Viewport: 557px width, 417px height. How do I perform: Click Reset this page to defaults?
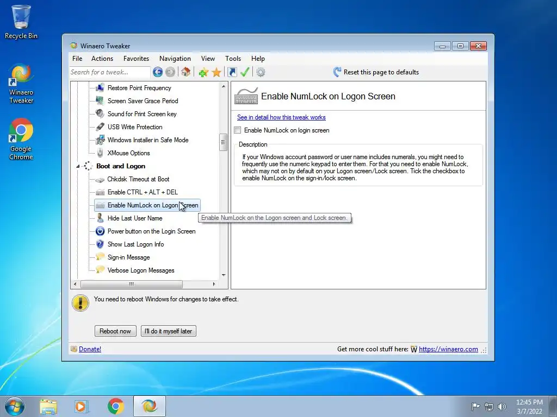376,72
